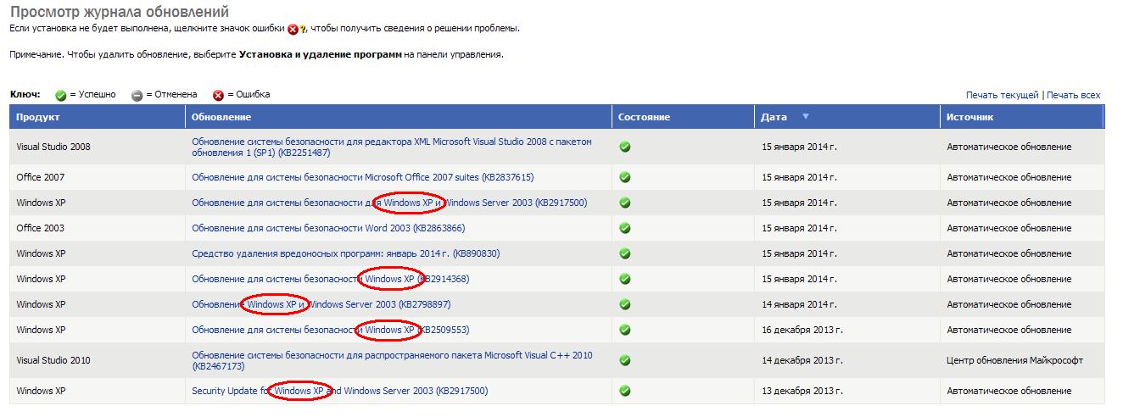Click the success icon for the KB2798897 row
The image size is (1123, 417).
pyautogui.click(x=625, y=304)
